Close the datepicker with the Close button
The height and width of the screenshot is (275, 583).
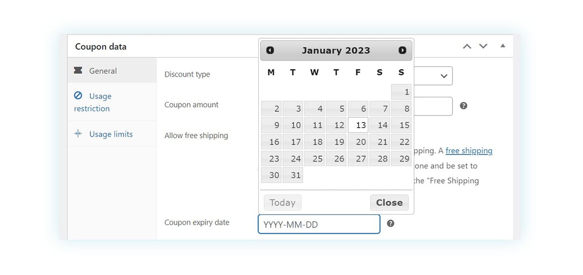coord(389,202)
